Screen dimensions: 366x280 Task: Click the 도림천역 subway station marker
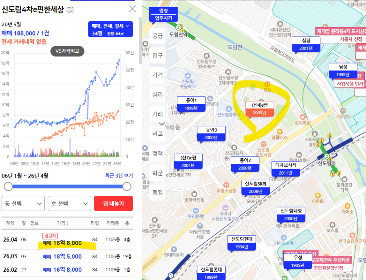tap(178, 27)
